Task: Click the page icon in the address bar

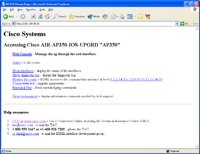Action: 14,24
